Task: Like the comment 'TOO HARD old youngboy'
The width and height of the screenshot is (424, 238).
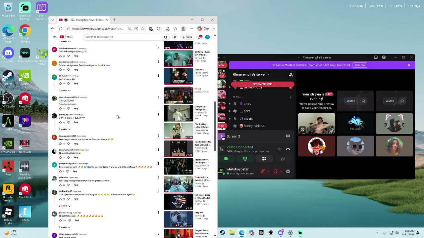Action: 60,56
